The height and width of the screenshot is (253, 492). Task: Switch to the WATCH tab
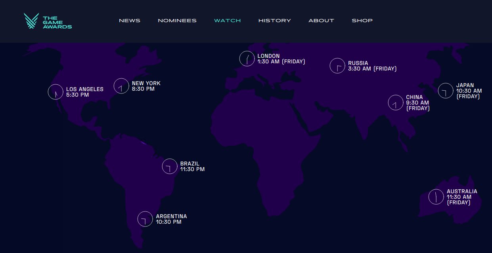coord(227,21)
